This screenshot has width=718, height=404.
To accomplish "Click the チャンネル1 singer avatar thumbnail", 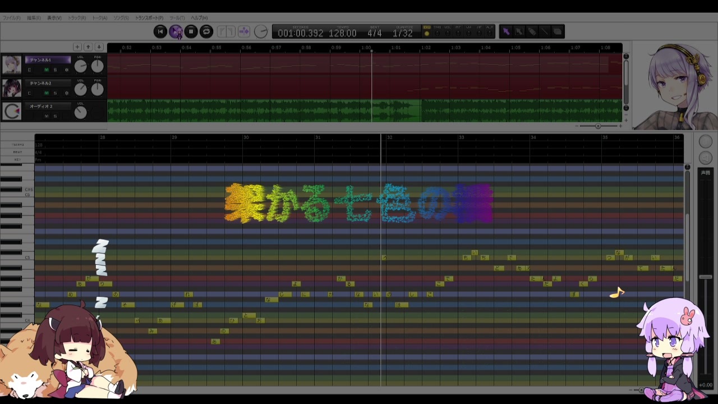I will [12, 65].
